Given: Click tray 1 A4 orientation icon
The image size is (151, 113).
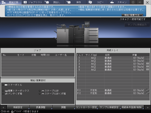Looking at the screenshot, I should tap(95, 58).
